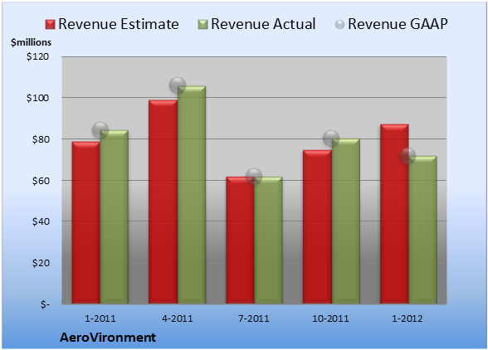488x350 pixels.
Task: Click the gray Revenue GAAP legend marker
Action: point(340,24)
